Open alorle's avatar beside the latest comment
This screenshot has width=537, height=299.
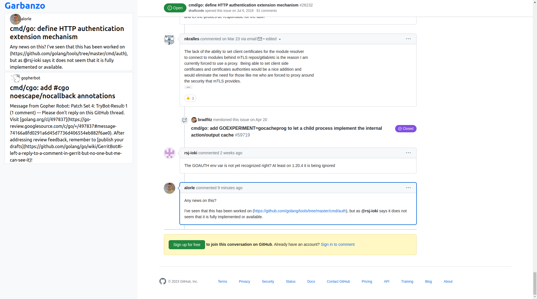click(169, 188)
